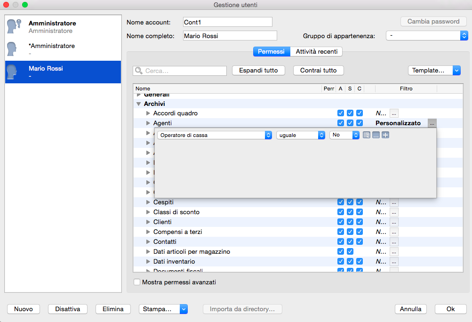Open the Operatore di cassa field dropdown
The height and width of the screenshot is (322, 472).
click(216, 135)
